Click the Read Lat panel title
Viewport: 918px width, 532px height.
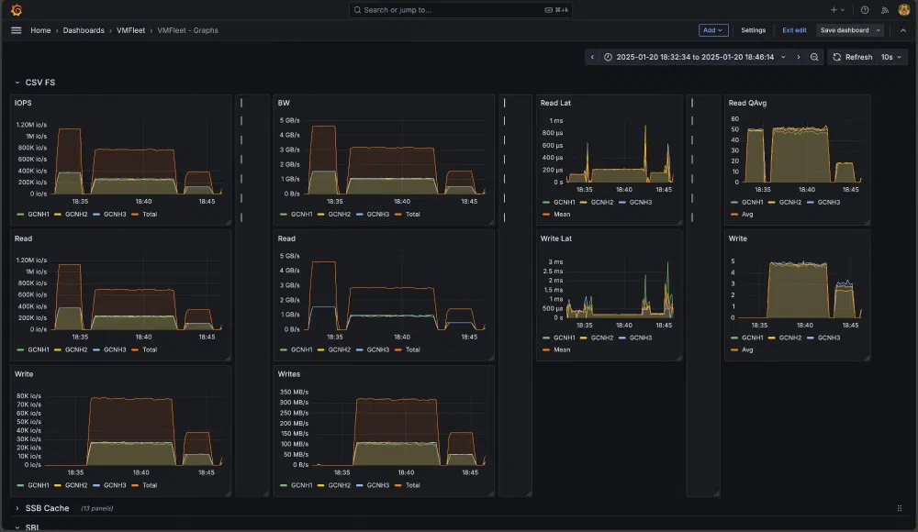pyautogui.click(x=555, y=103)
